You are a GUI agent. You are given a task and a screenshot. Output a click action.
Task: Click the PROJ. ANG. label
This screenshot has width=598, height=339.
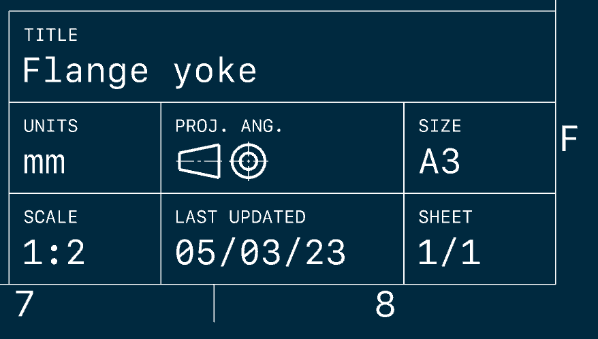coord(229,126)
